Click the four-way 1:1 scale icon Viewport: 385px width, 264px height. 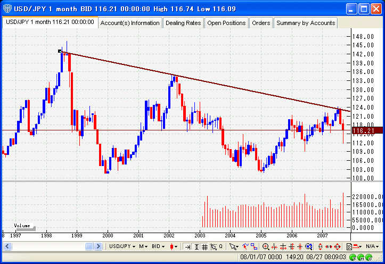pyautogui.click(x=338, y=246)
